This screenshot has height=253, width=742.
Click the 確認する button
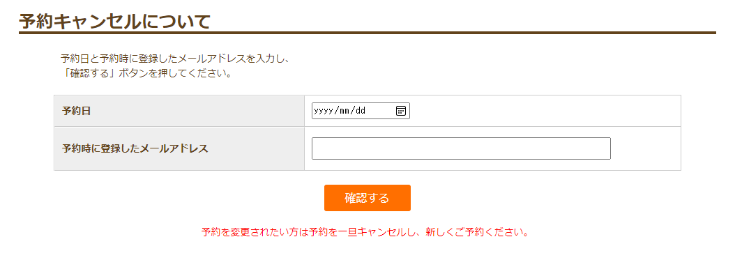(x=368, y=198)
